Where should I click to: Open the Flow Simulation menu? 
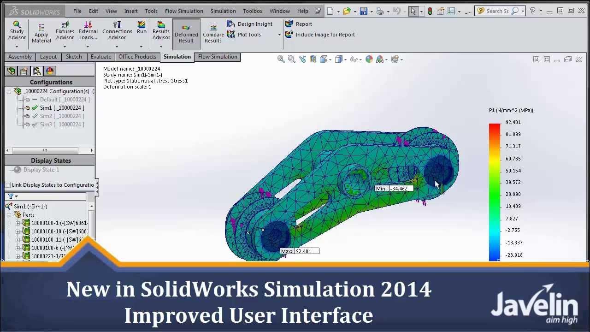[x=184, y=11]
